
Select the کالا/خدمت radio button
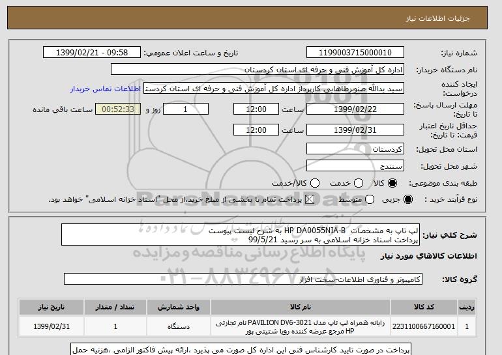(315, 183)
